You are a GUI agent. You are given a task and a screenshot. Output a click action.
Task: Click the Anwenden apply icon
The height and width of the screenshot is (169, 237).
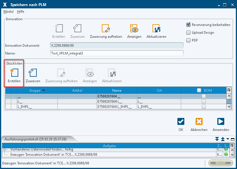(221, 121)
